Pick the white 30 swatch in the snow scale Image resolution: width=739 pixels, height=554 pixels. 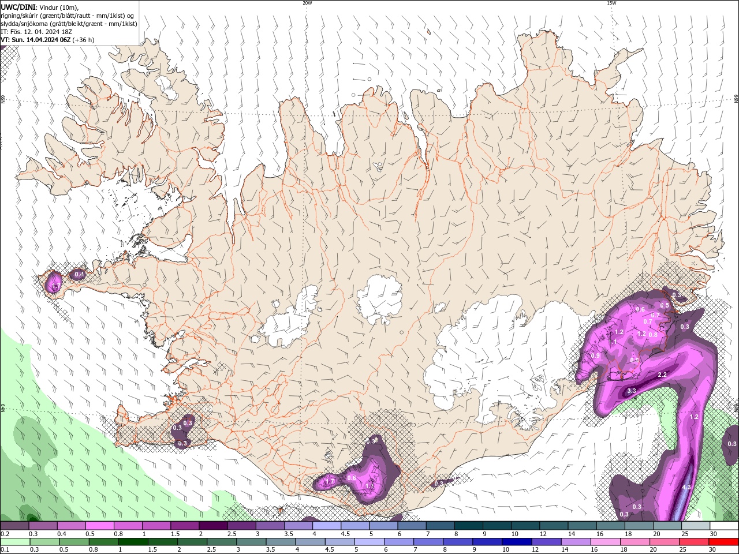point(725,526)
